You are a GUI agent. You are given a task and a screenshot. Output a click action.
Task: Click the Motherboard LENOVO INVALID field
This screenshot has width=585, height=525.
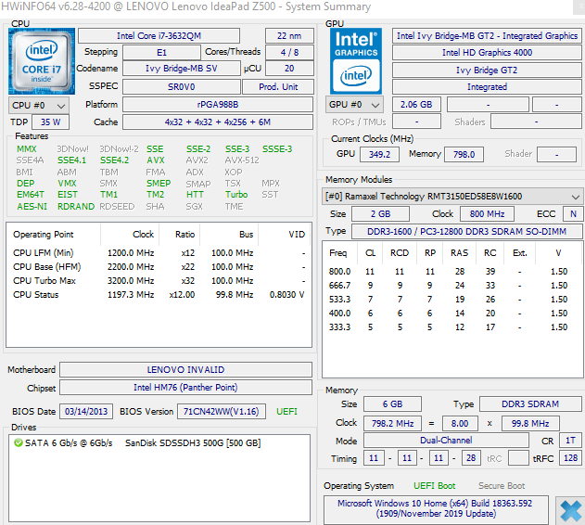pos(185,370)
